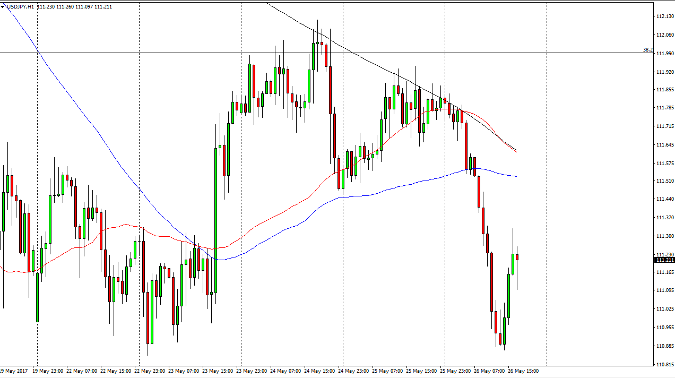Click the 24 May 23:00 time label

[x=354, y=371]
